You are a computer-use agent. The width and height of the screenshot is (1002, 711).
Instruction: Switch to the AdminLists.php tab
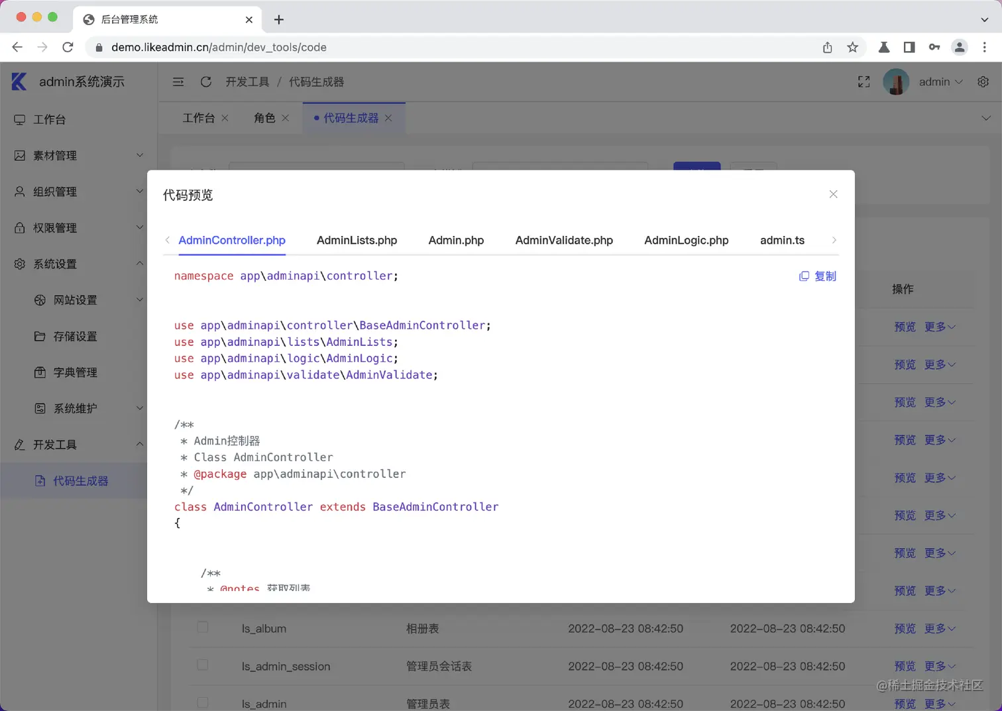(357, 240)
